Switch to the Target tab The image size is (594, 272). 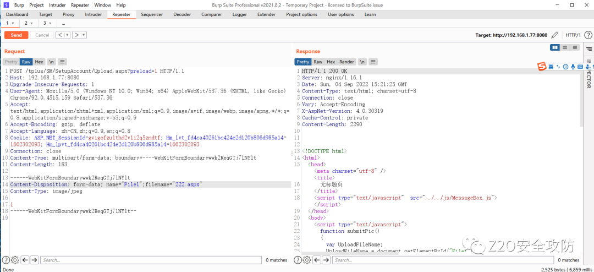(46, 14)
